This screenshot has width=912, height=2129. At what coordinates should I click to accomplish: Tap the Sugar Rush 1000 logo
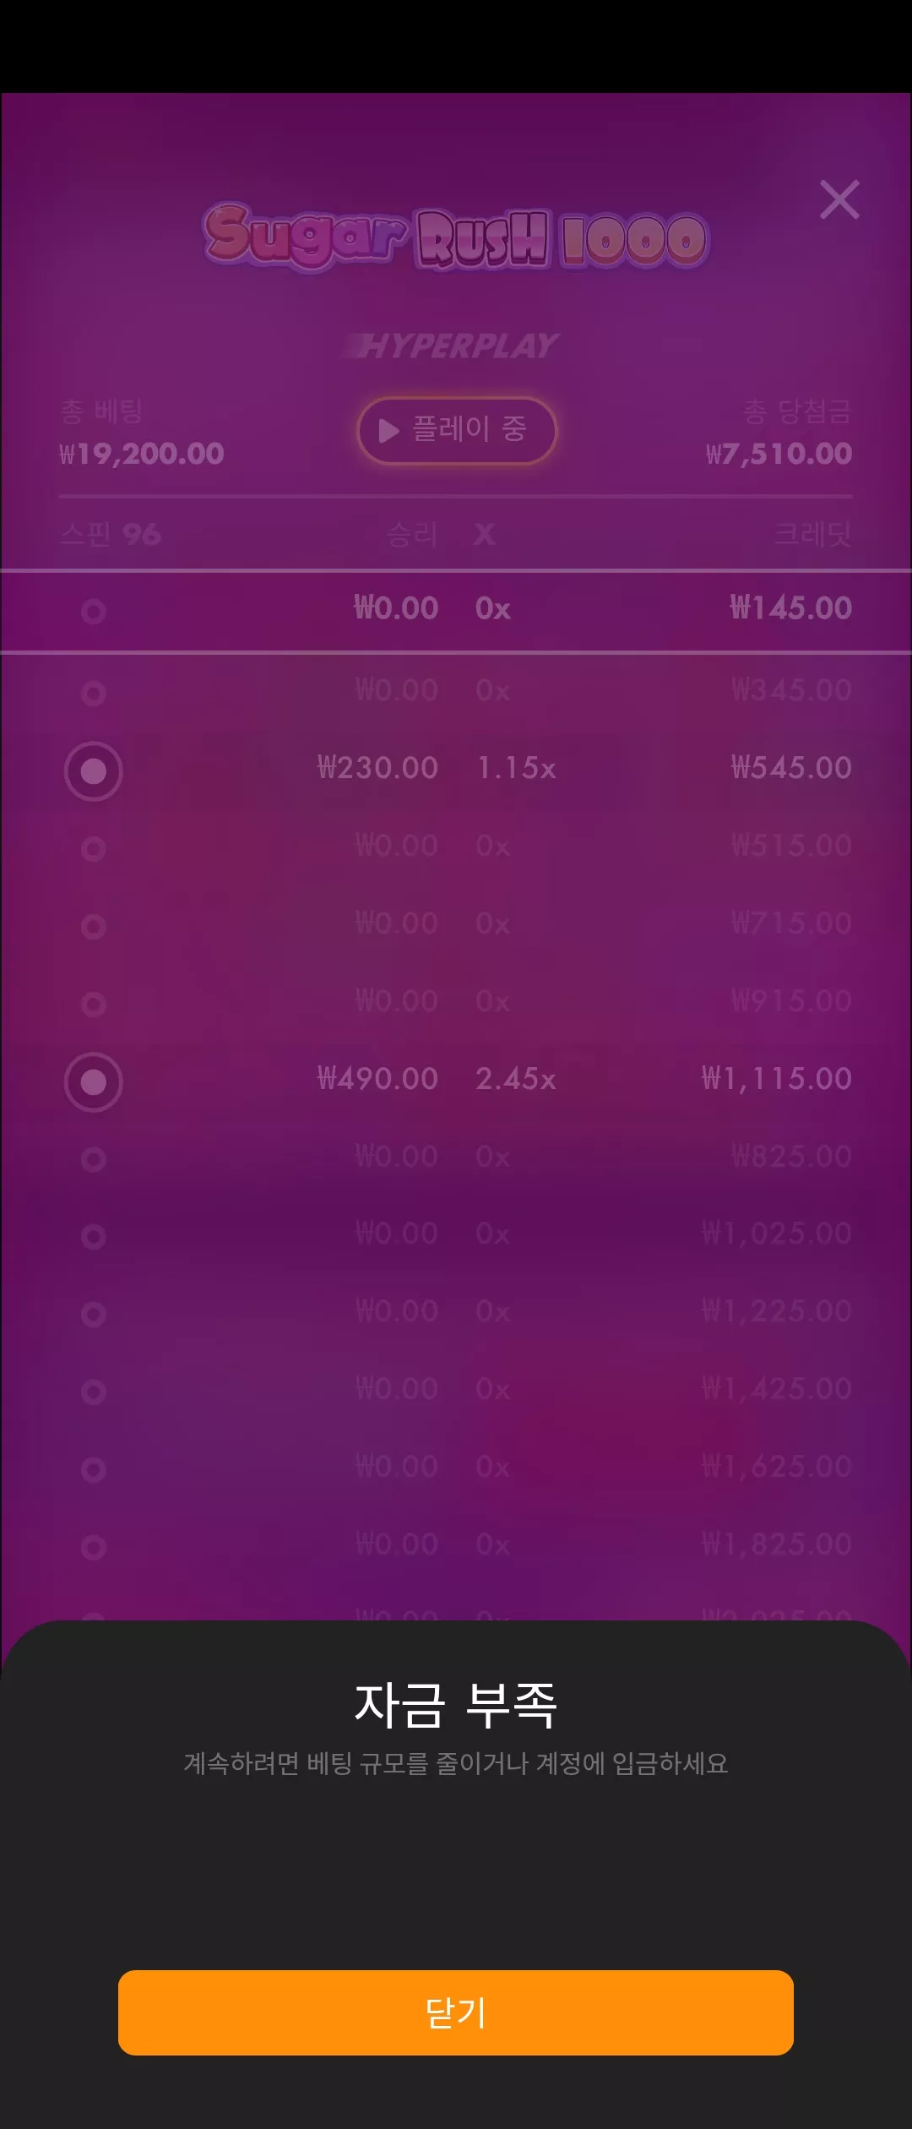tap(456, 237)
